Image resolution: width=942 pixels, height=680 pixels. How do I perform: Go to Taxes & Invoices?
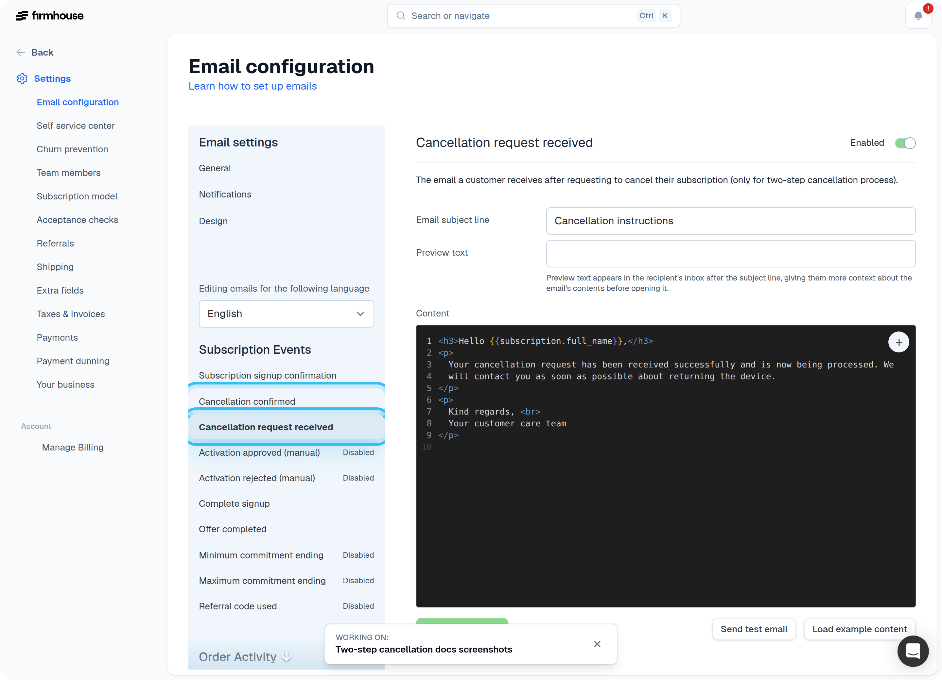71,314
